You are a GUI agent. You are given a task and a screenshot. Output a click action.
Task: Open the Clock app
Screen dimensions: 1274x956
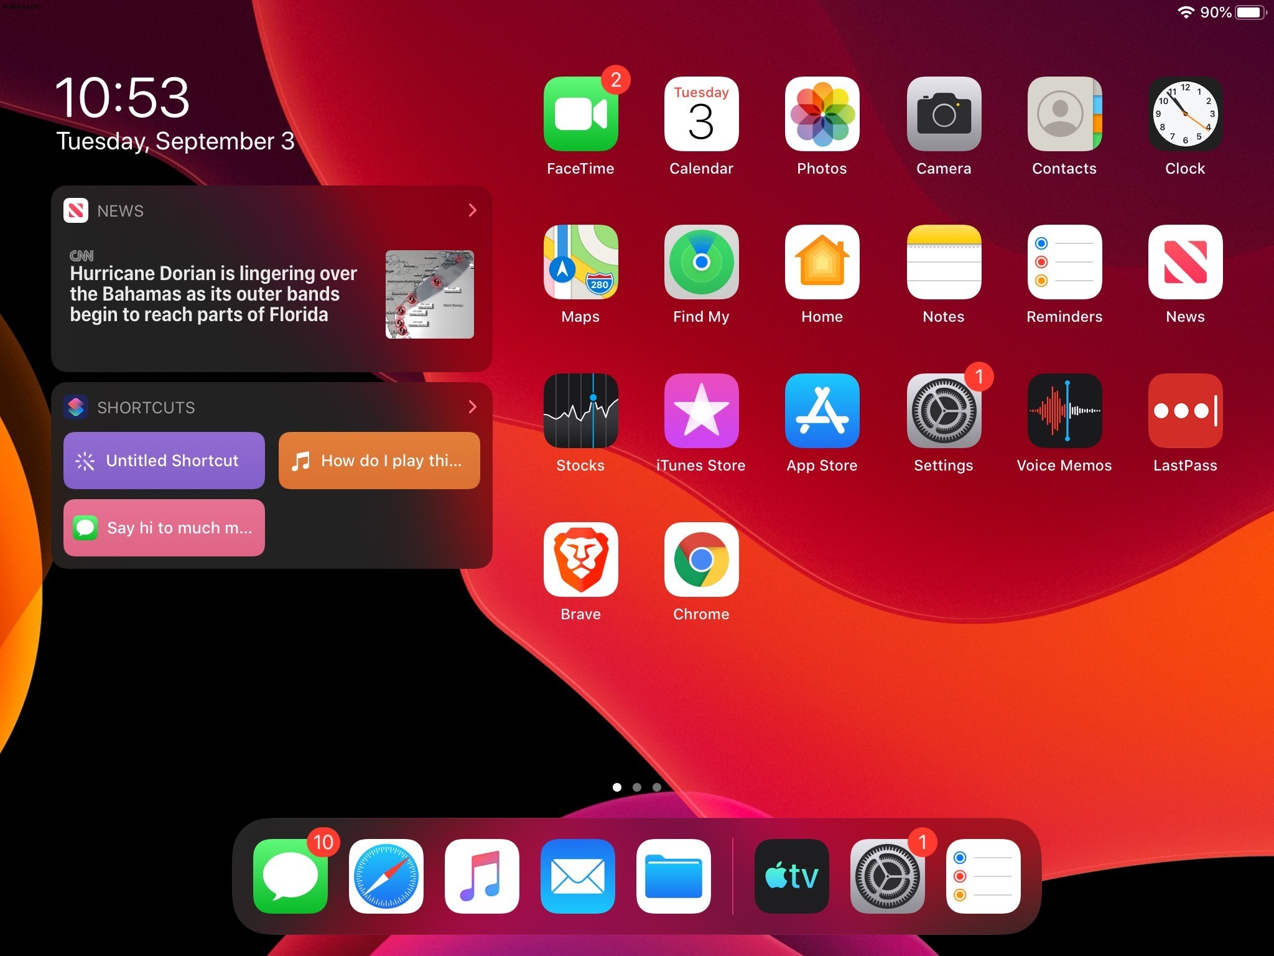pos(1185,114)
